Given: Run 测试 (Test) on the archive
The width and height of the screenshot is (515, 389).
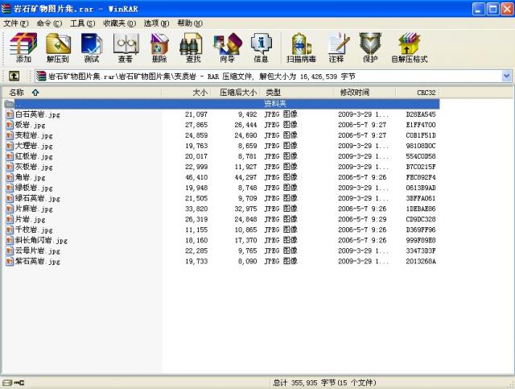Looking at the screenshot, I should (x=91, y=48).
